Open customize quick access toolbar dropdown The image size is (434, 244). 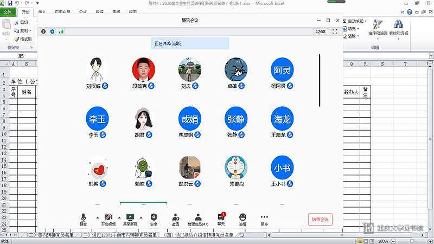pos(37,3)
